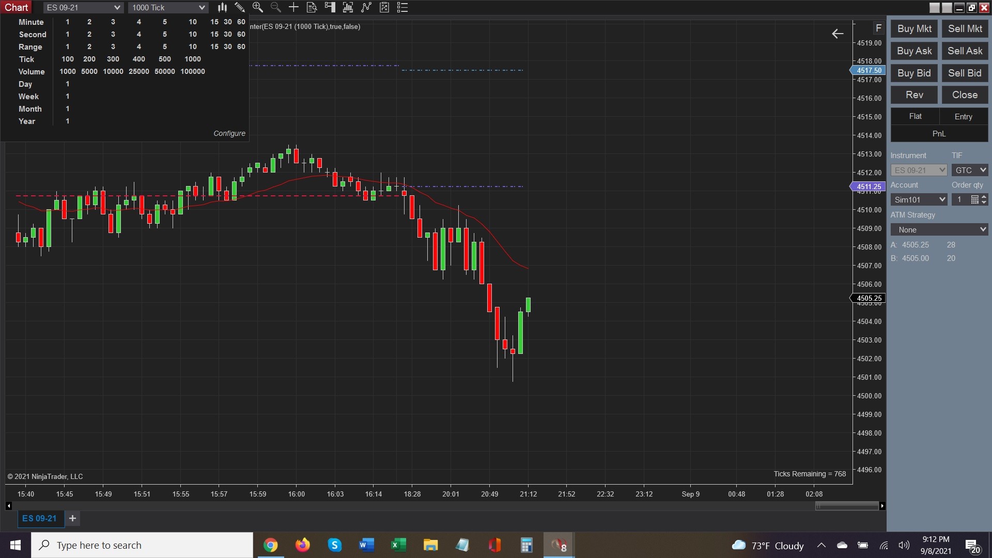Click the Buy Mkt button
The image size is (992, 558).
click(x=914, y=29)
